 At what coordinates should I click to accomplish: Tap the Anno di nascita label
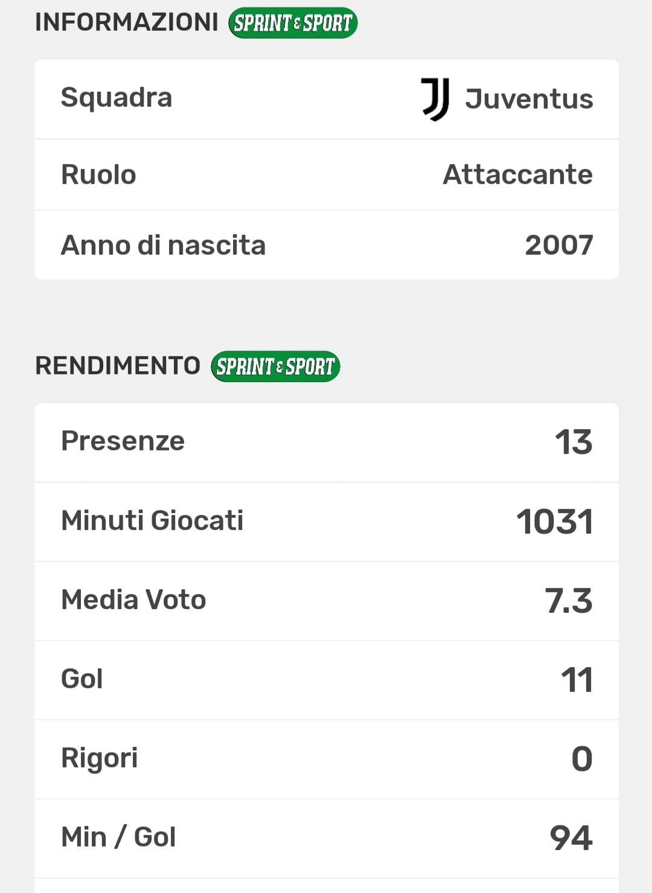point(163,246)
